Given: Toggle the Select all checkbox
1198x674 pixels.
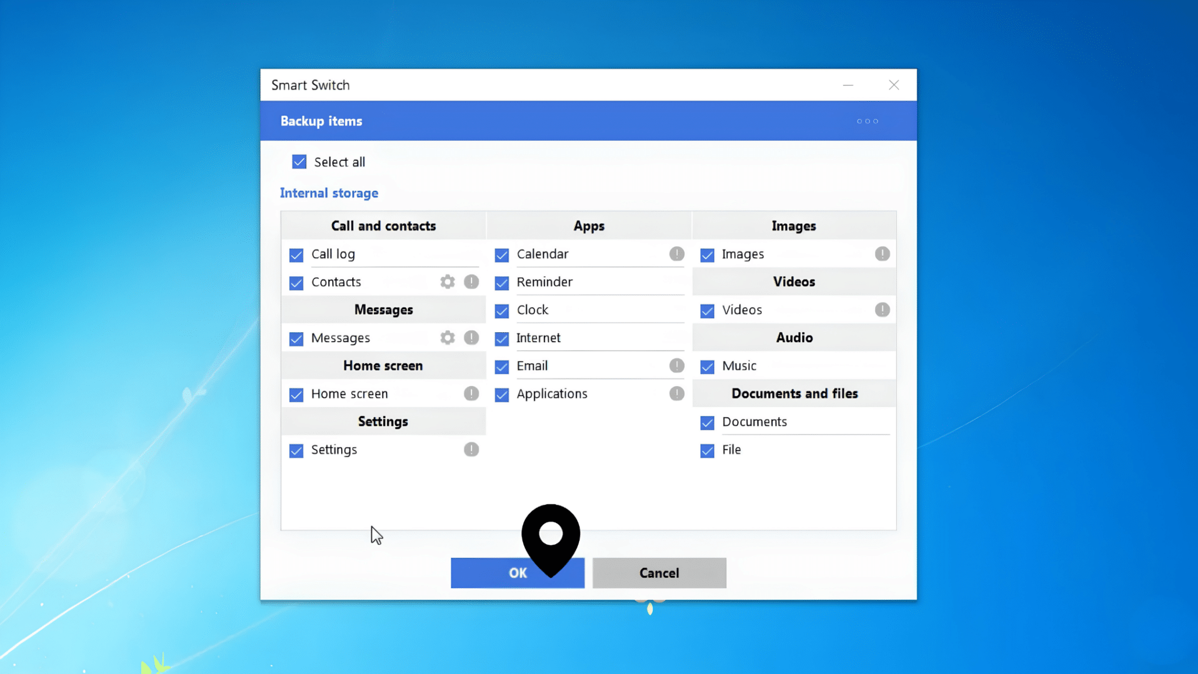Looking at the screenshot, I should coord(299,162).
